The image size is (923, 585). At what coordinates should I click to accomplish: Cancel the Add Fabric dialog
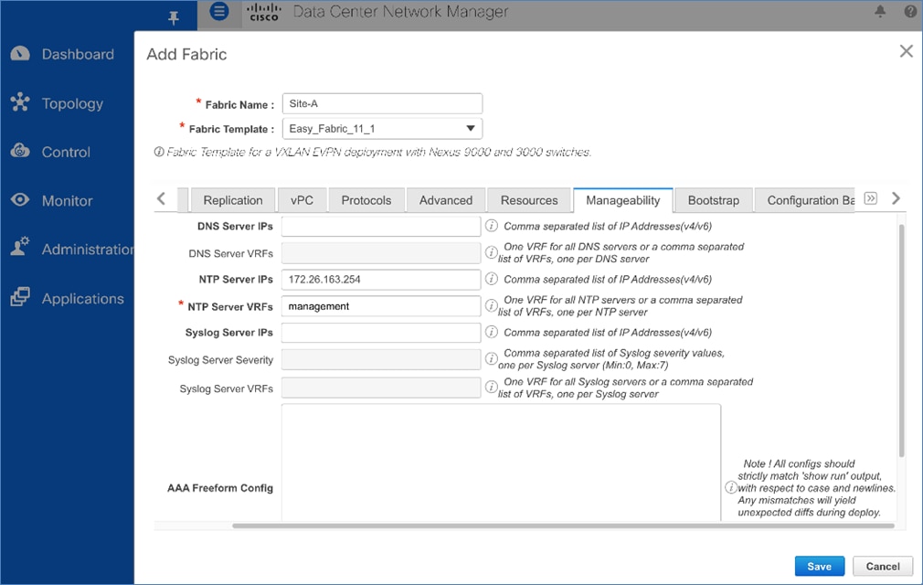pyautogui.click(x=883, y=566)
